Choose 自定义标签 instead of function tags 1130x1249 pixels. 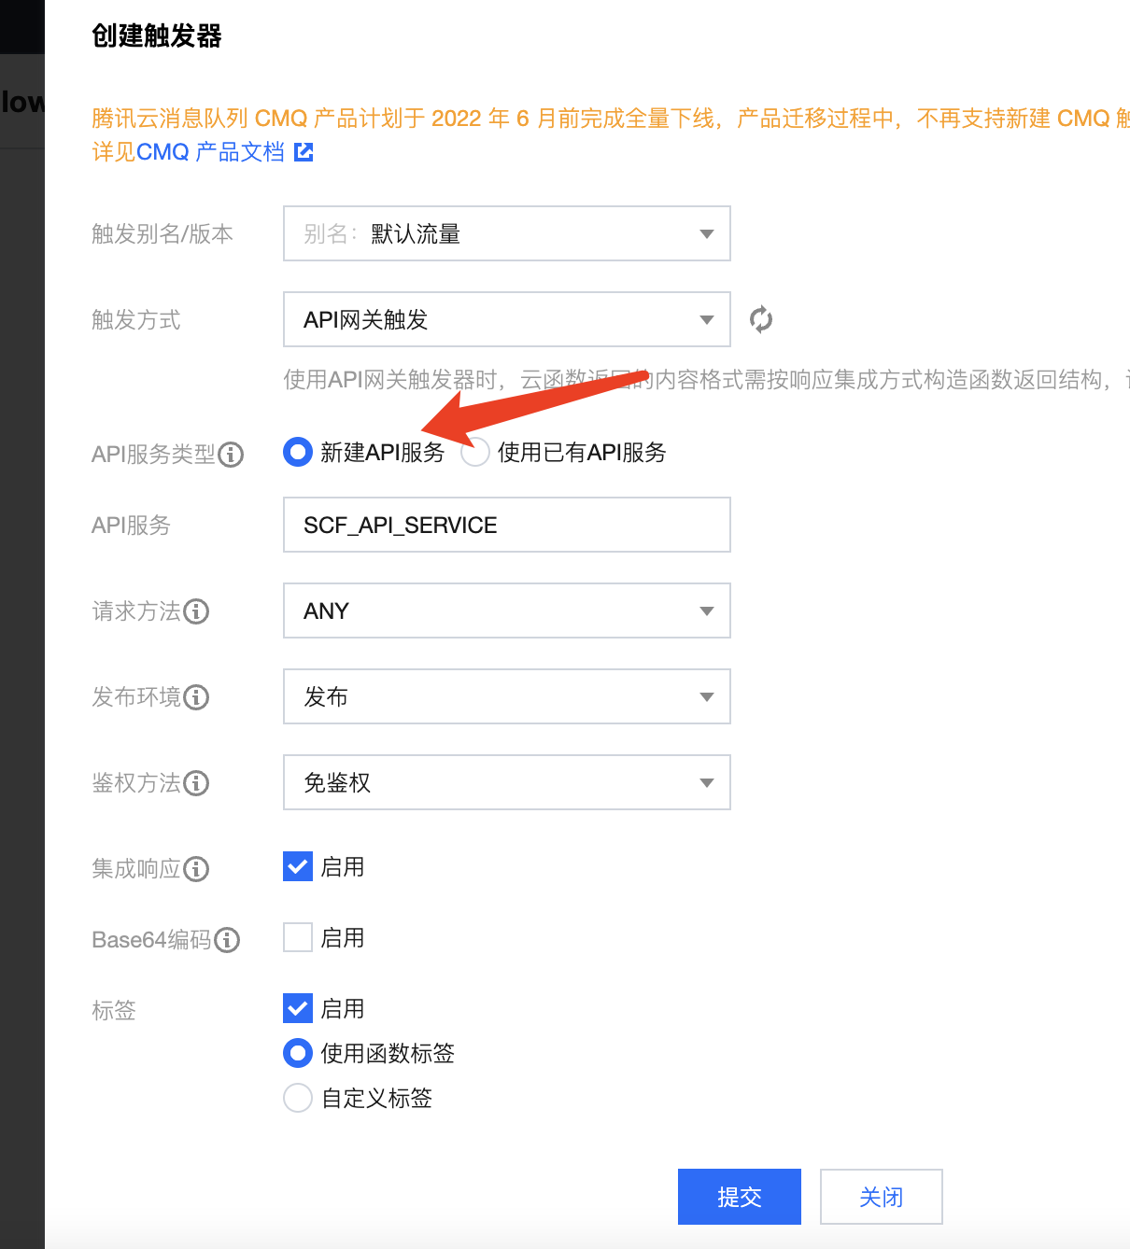(297, 1098)
